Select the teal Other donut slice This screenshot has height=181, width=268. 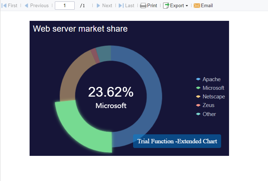(105, 54)
